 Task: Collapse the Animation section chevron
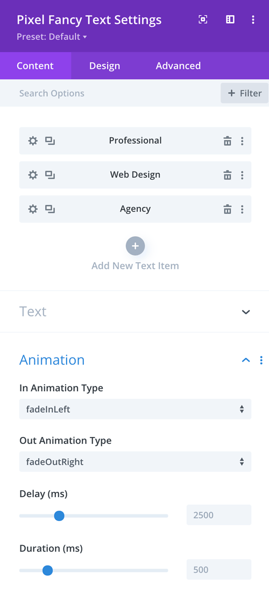click(246, 360)
